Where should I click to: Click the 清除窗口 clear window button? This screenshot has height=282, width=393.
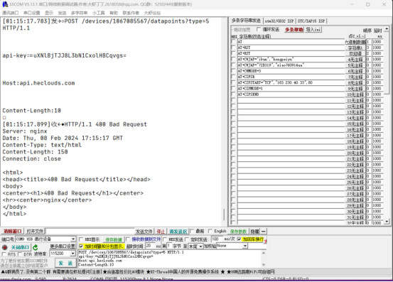click(x=13, y=231)
